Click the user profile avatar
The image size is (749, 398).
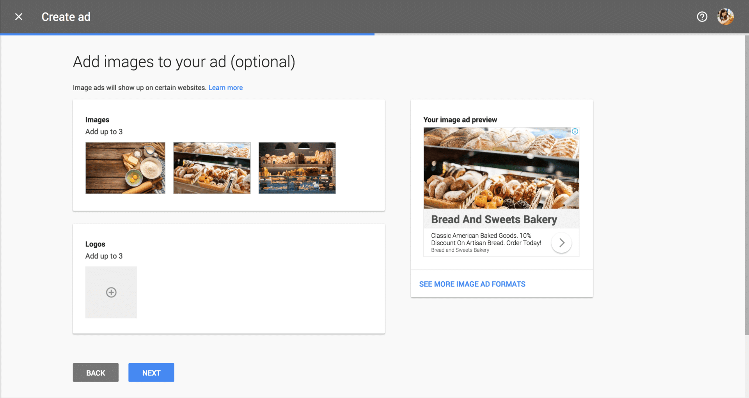point(725,17)
